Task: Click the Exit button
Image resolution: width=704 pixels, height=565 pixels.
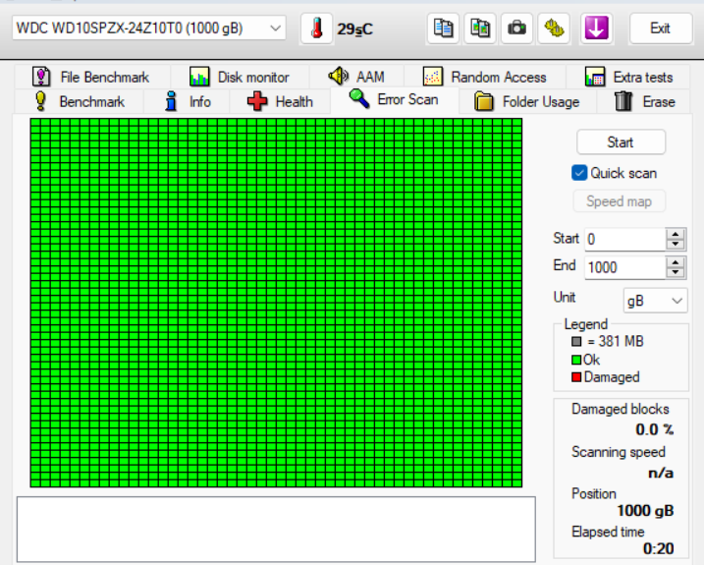Action: [x=660, y=28]
